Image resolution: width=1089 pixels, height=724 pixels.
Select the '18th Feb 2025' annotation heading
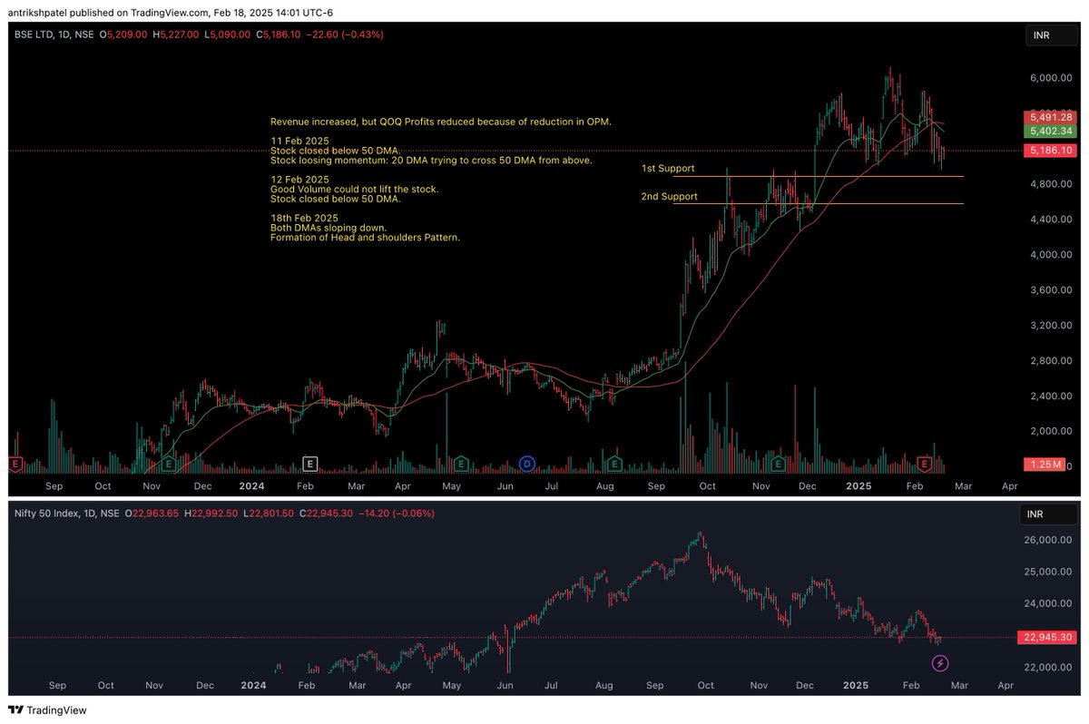[304, 218]
